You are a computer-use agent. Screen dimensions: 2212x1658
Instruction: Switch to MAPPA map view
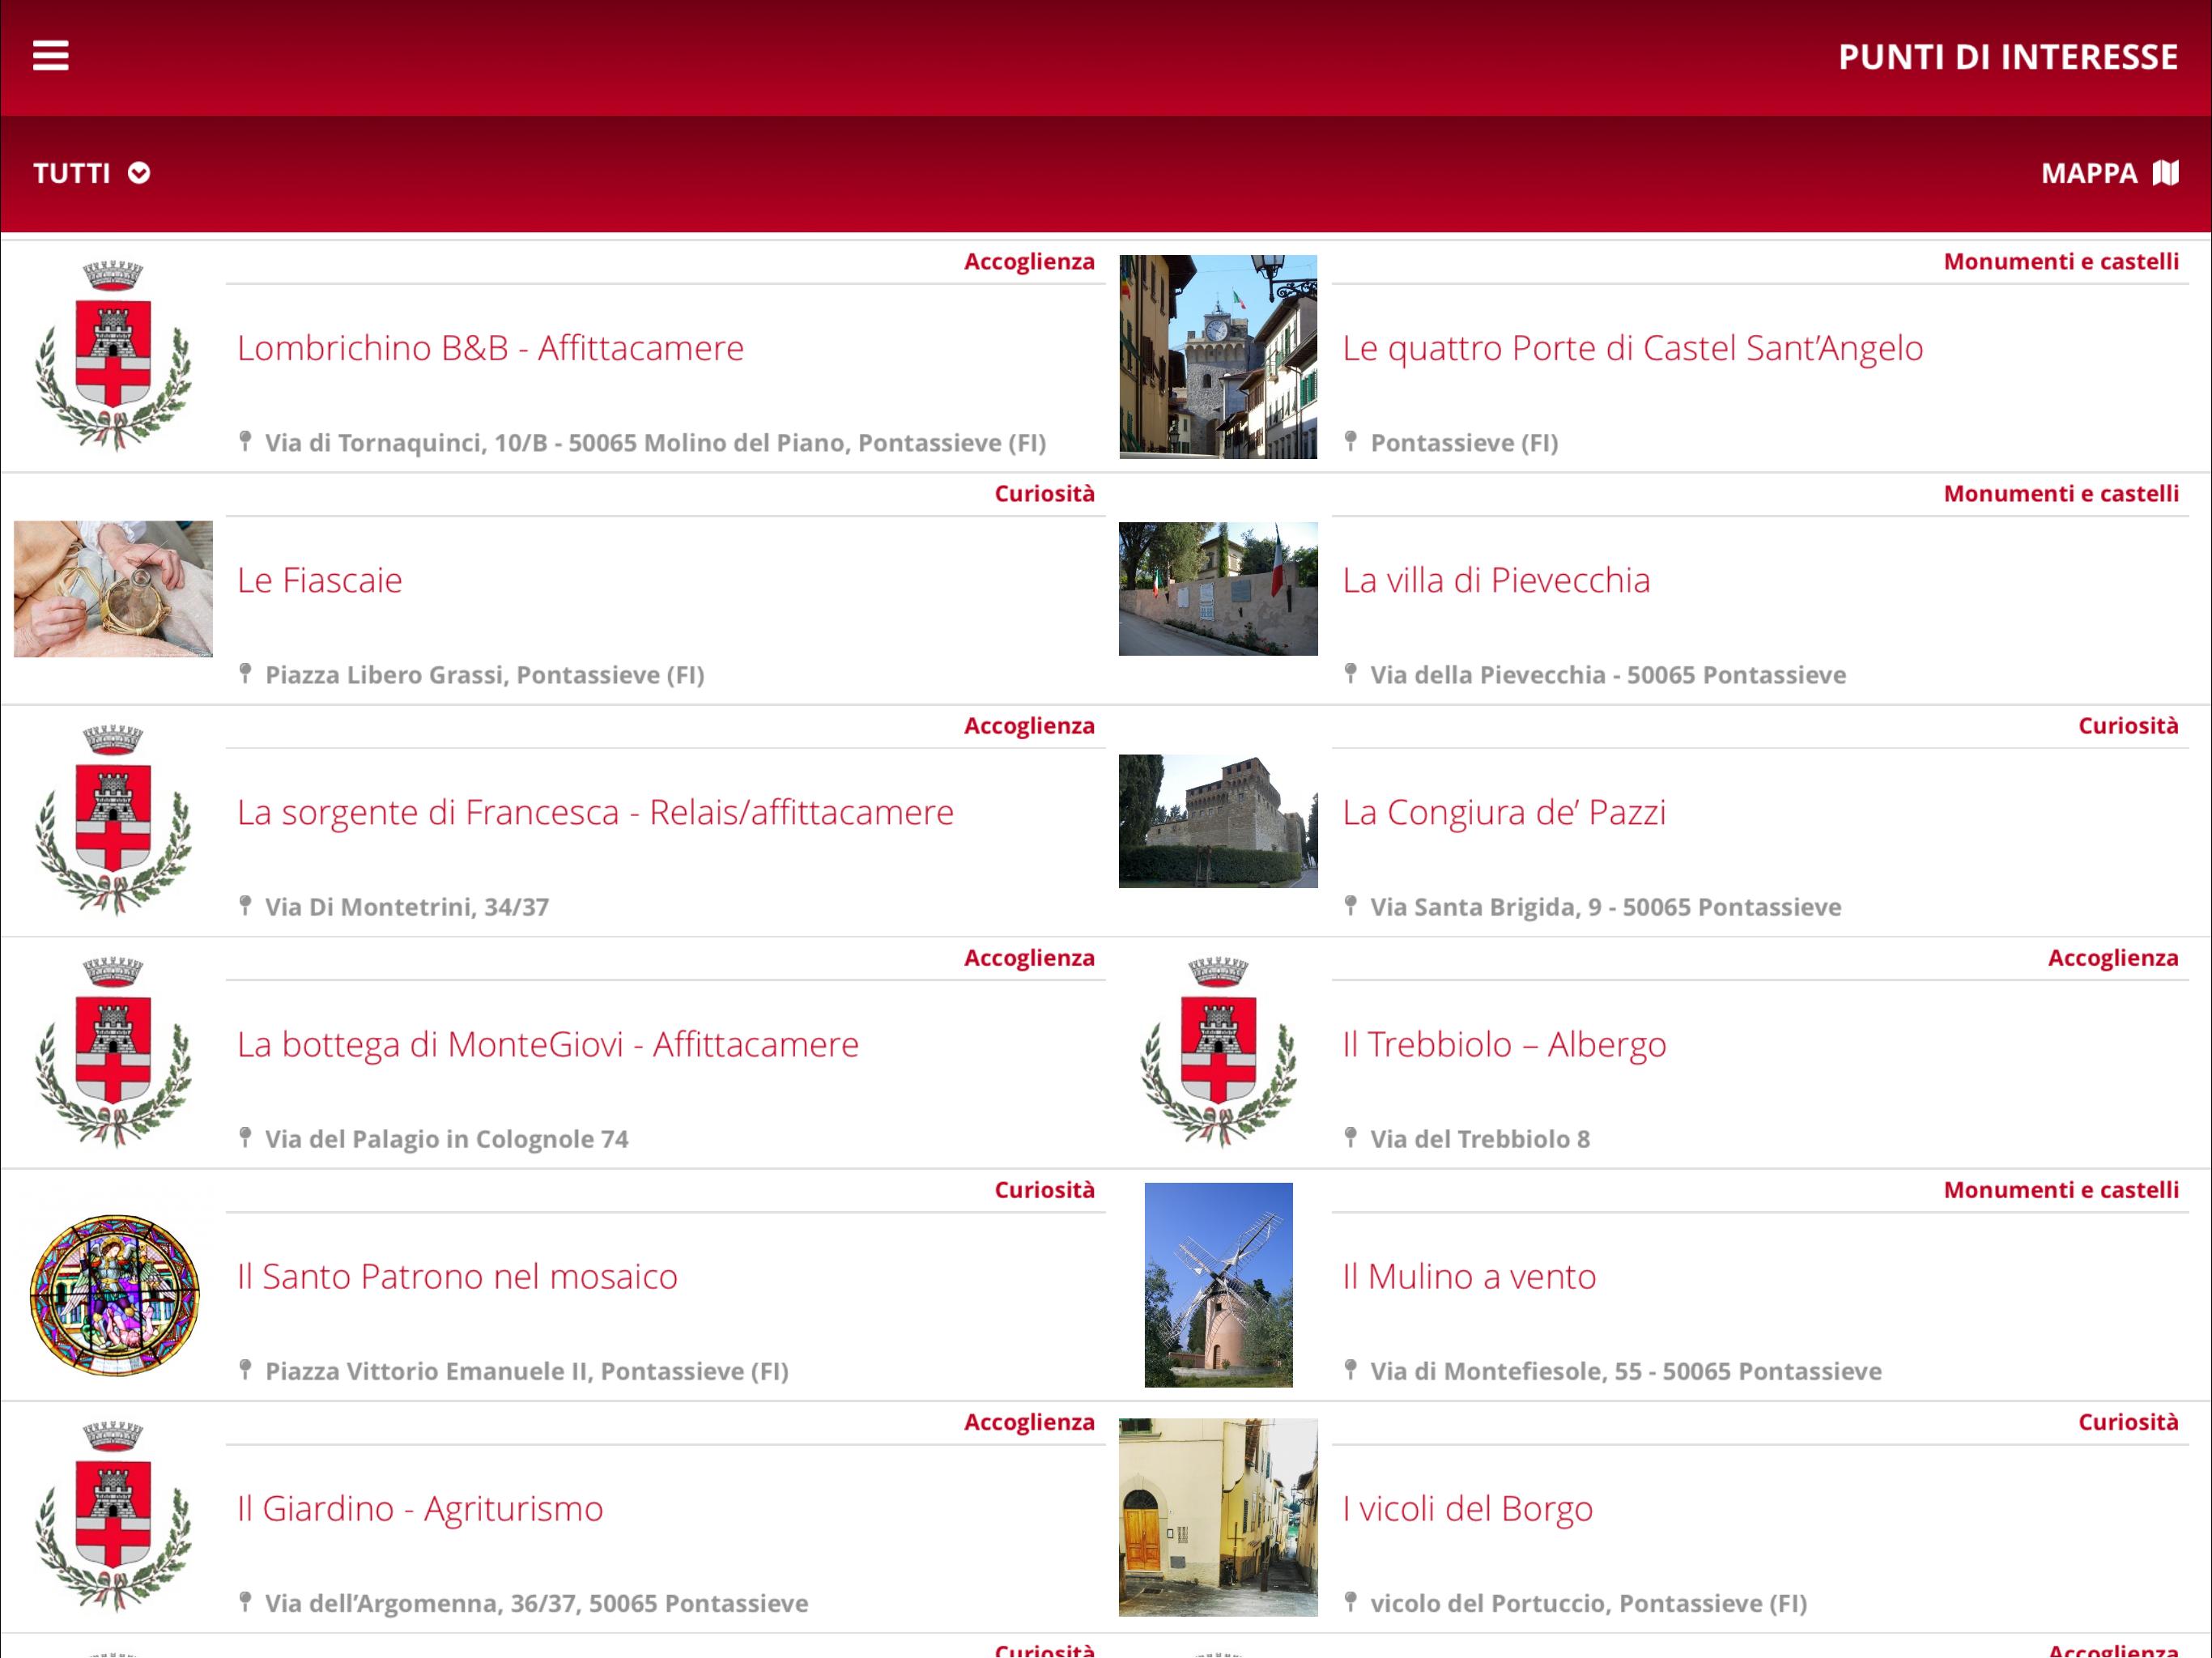(2109, 173)
